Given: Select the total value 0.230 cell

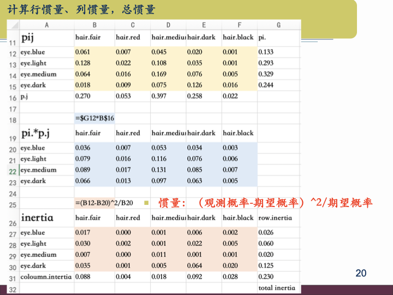Looking at the screenshot, I should click(278, 276).
